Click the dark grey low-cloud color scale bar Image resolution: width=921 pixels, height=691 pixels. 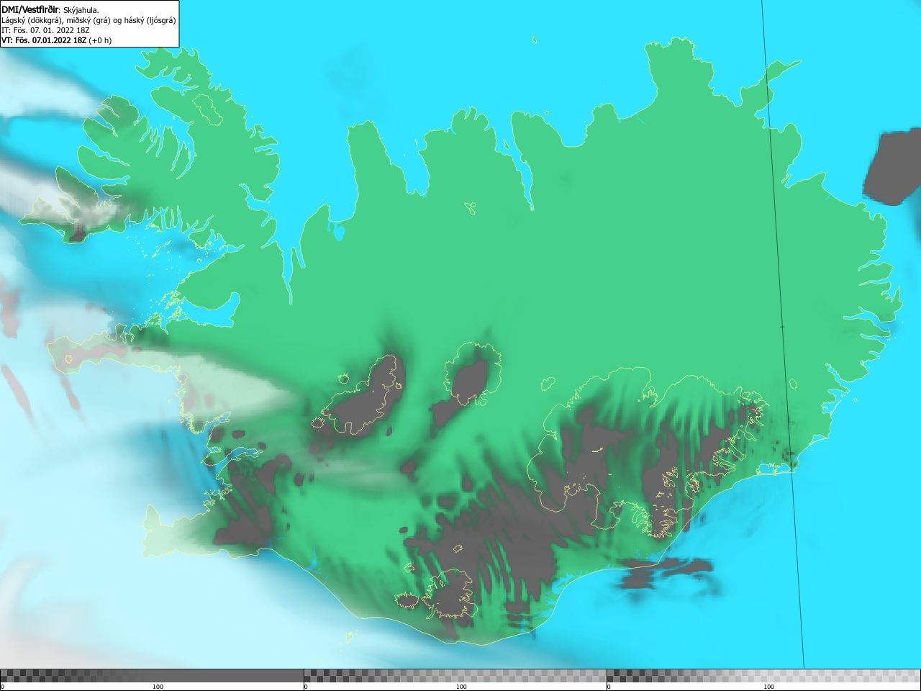(152, 676)
